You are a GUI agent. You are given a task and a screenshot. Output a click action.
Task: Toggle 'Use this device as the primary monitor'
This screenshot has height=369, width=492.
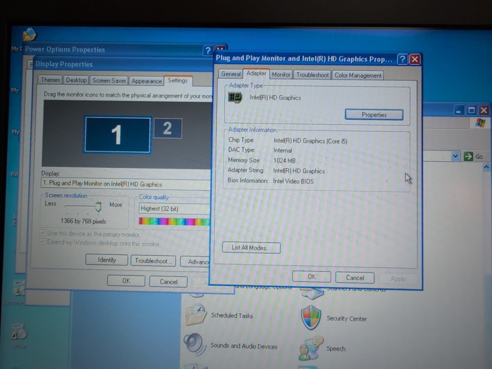[42, 233]
